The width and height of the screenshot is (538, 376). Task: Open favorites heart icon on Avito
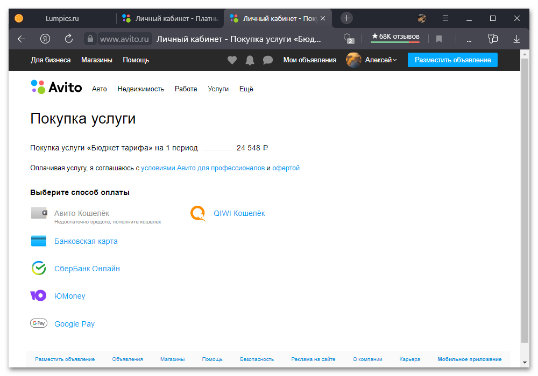click(x=232, y=60)
